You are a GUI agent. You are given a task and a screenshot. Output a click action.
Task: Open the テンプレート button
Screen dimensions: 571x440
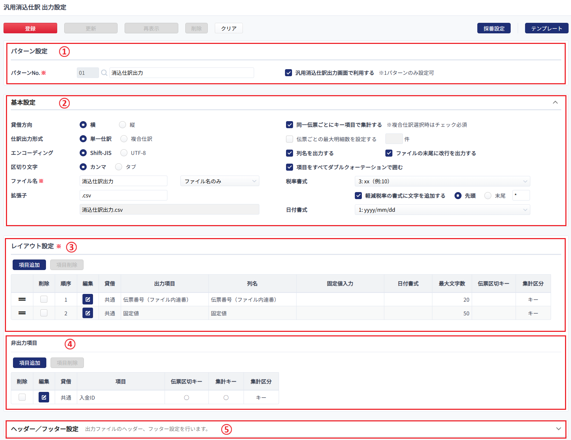click(546, 28)
